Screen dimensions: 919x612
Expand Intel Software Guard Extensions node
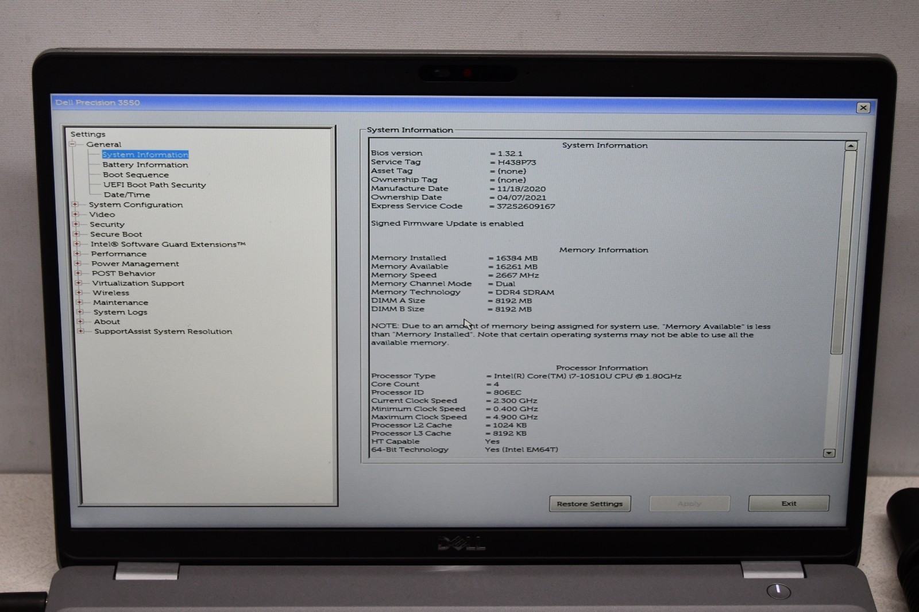[76, 243]
